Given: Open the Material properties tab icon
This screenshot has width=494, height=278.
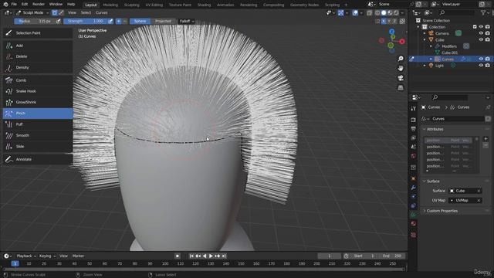Looking at the screenshot, I should (414, 224).
